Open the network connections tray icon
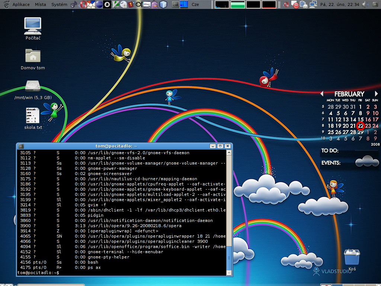The height and width of the screenshot is (286, 381). (x=313, y=4)
